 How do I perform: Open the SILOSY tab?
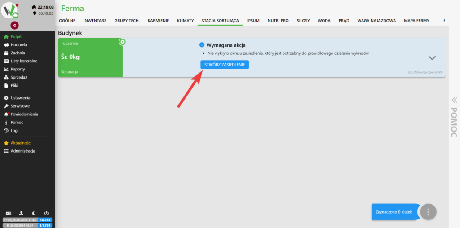pyautogui.click(x=303, y=21)
